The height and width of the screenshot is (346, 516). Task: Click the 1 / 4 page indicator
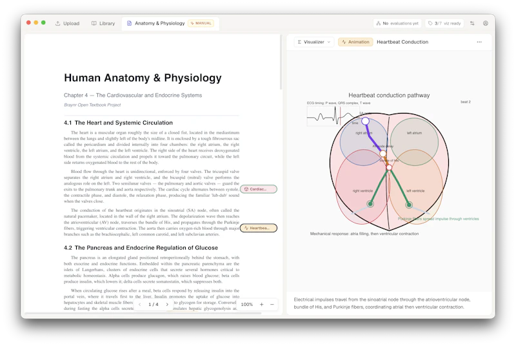point(154,305)
